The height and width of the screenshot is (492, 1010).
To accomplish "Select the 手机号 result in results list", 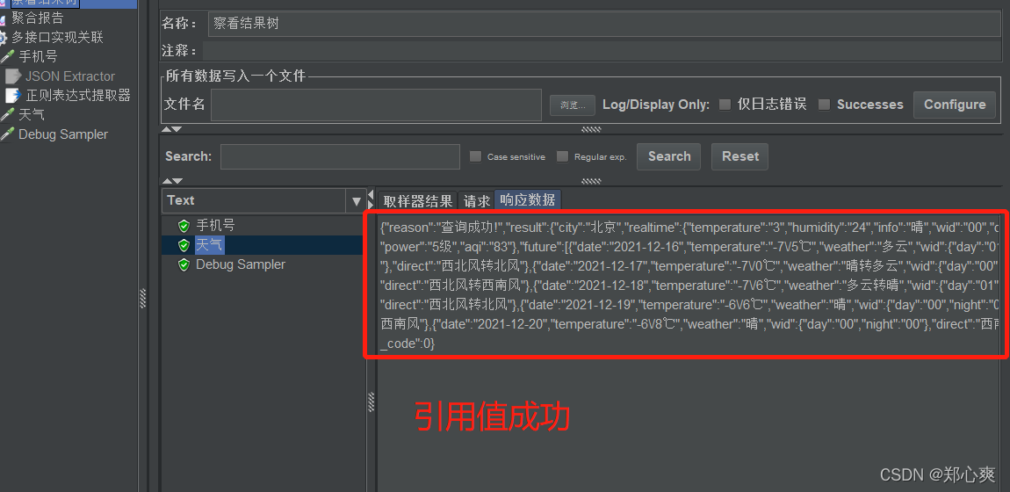I will pos(215,226).
